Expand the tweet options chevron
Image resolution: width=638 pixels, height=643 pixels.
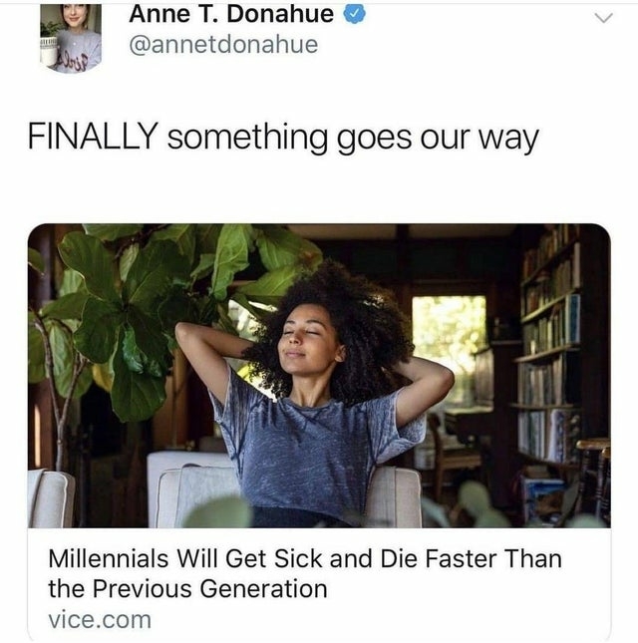(603, 18)
